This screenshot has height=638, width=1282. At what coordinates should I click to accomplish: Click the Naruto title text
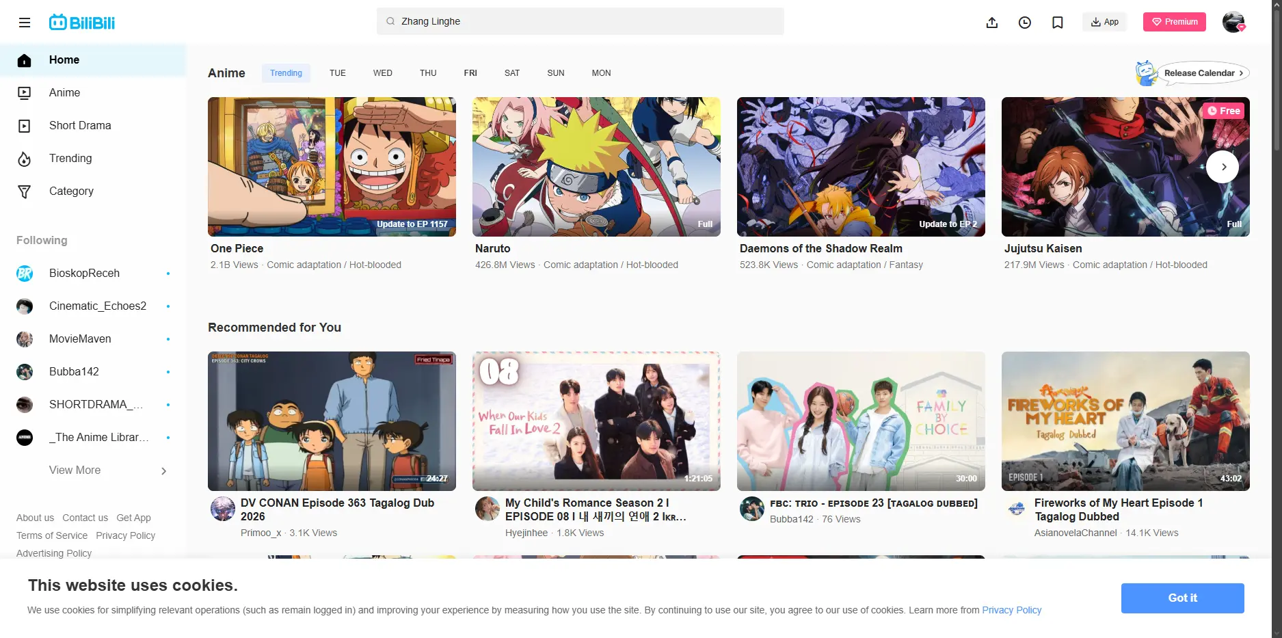pyautogui.click(x=493, y=249)
